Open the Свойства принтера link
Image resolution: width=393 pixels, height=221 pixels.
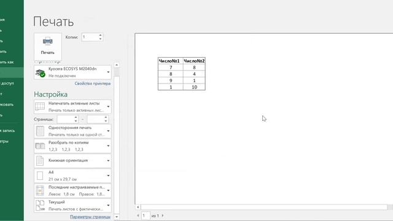[93, 83]
